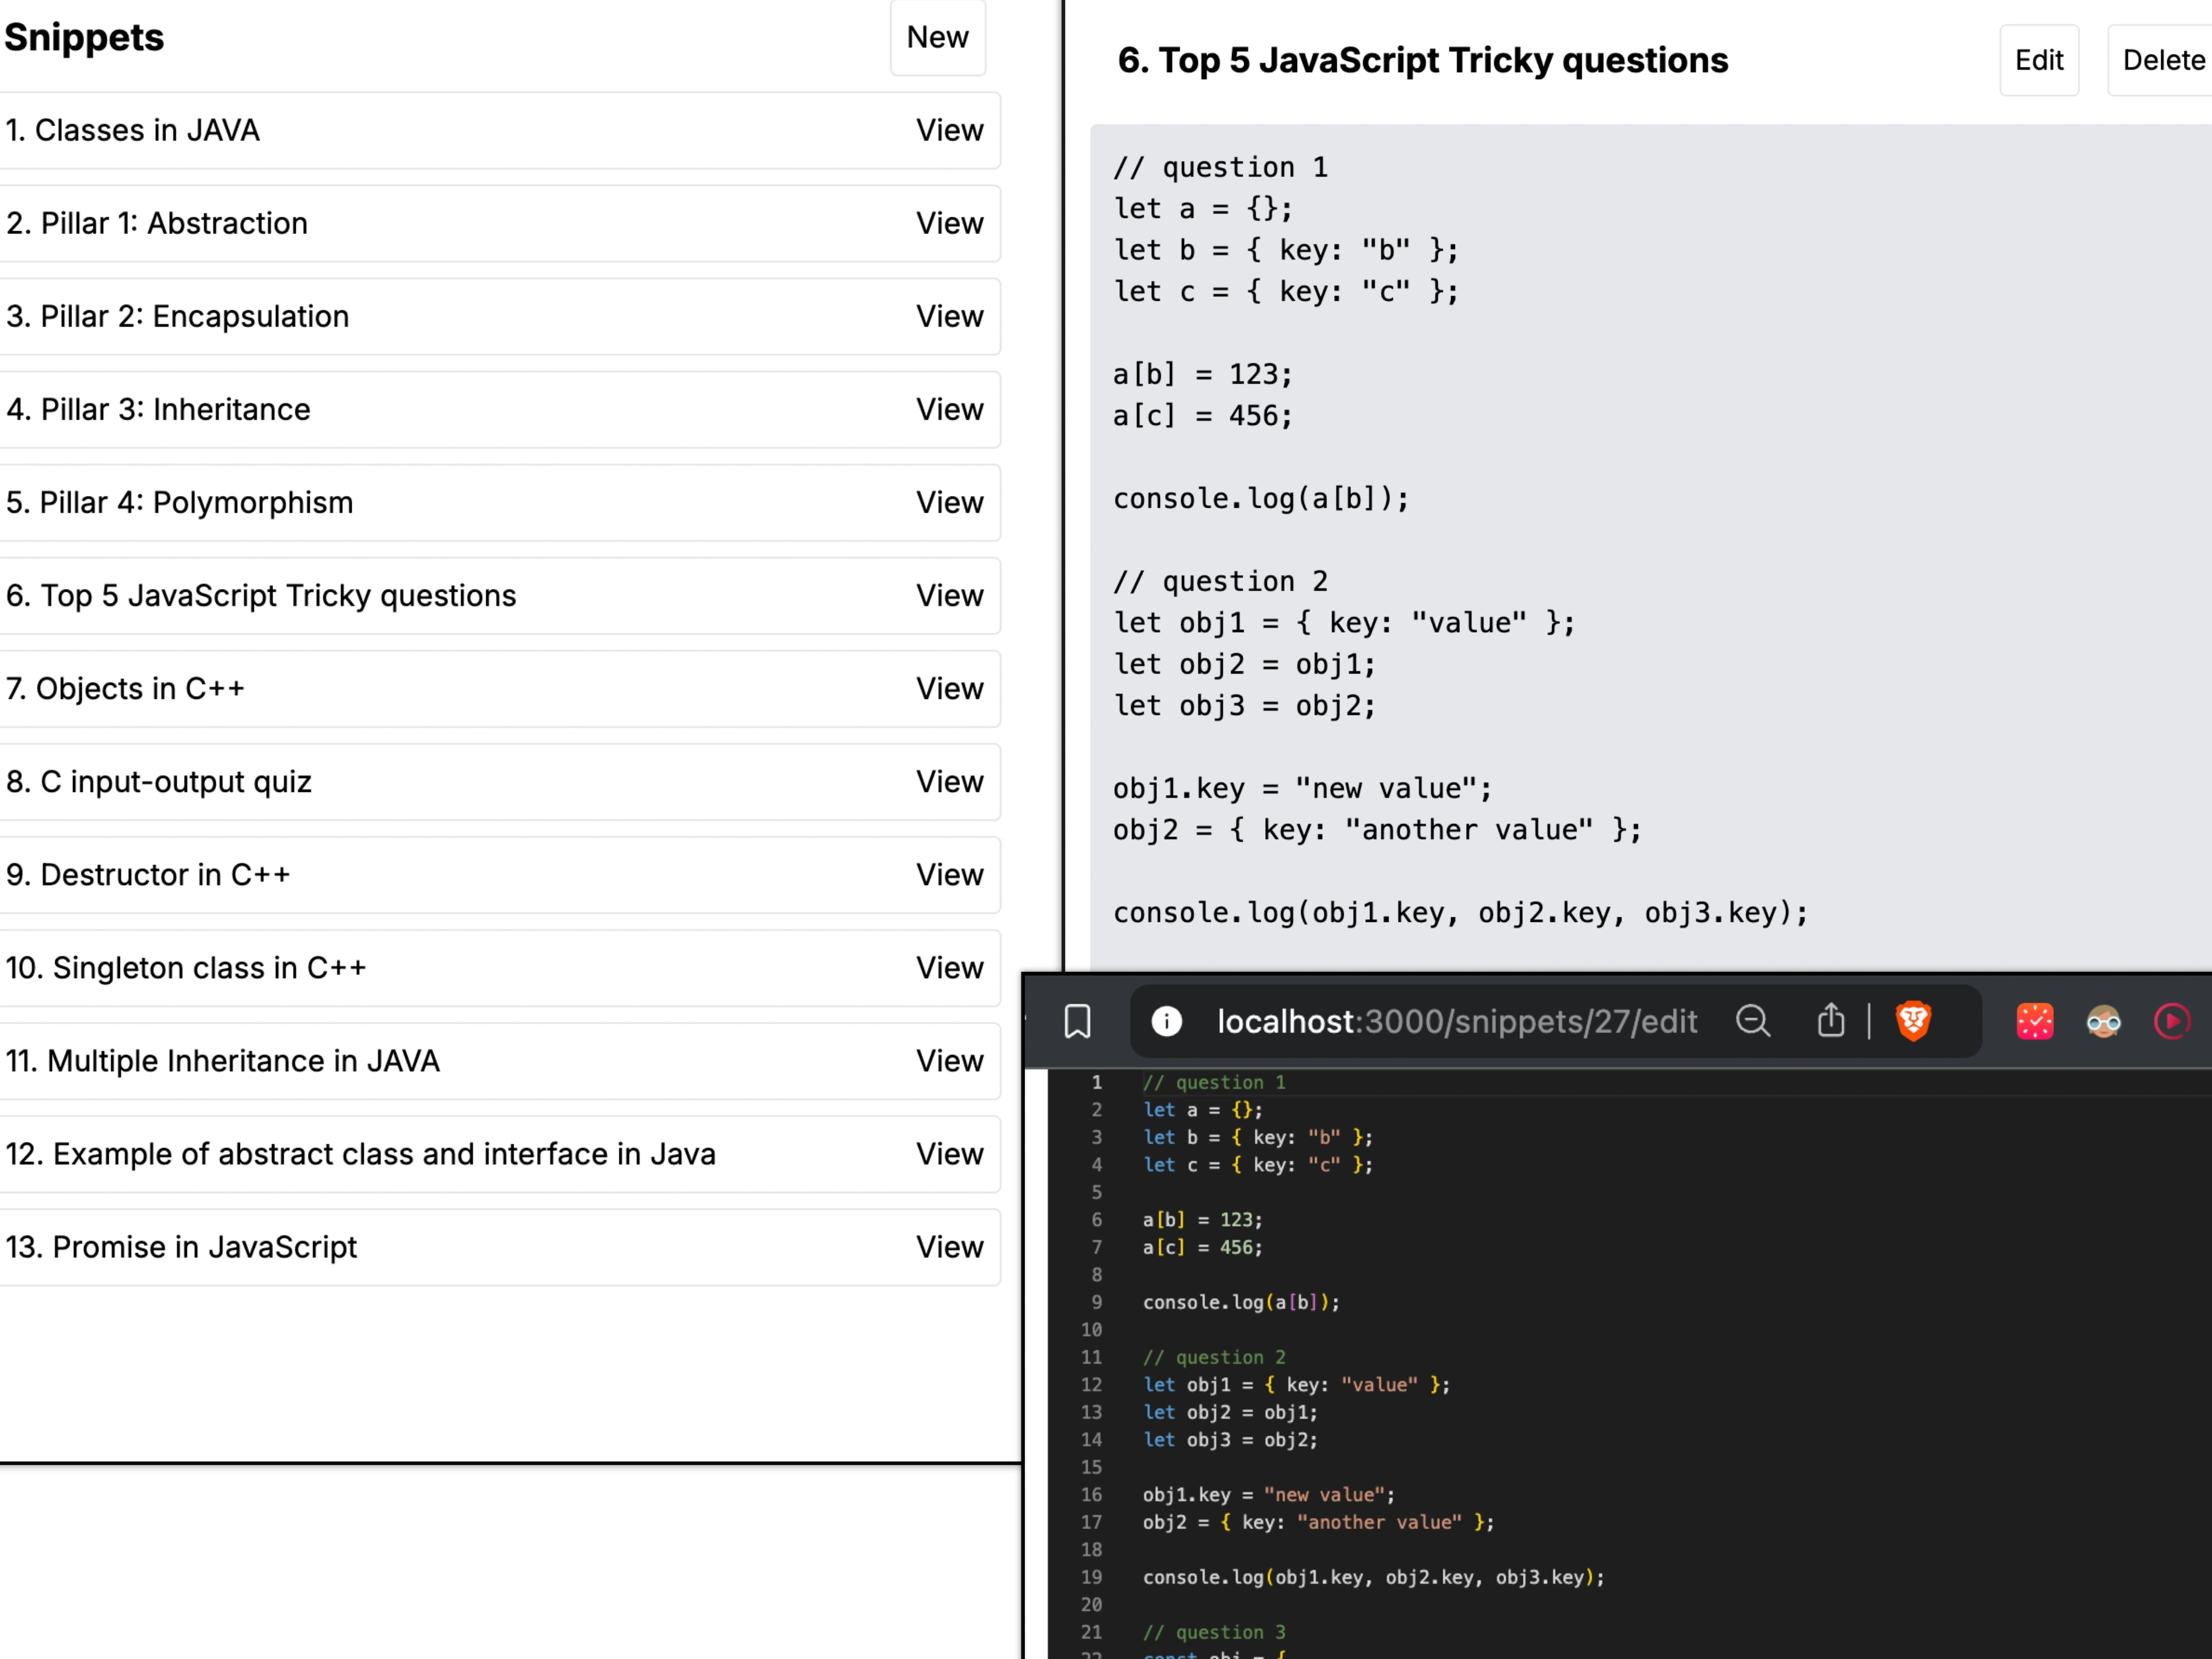Image resolution: width=2212 pixels, height=1659 pixels.
Task: Click title '6. Top 5 JavaScript Tricky questions'
Action: pyautogui.click(x=1422, y=60)
